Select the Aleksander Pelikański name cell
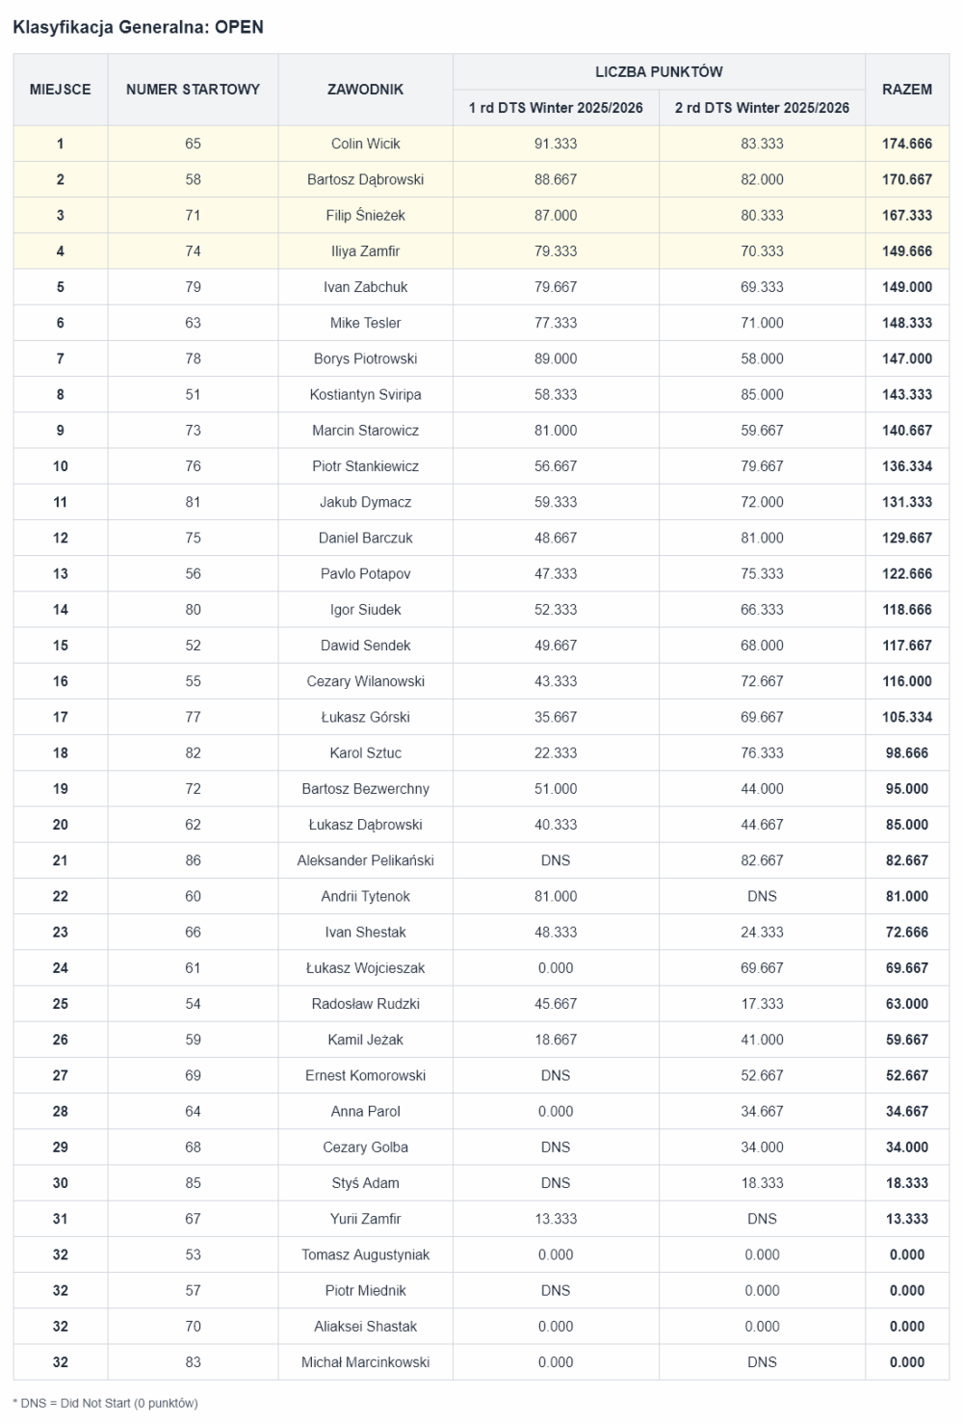 [365, 860]
